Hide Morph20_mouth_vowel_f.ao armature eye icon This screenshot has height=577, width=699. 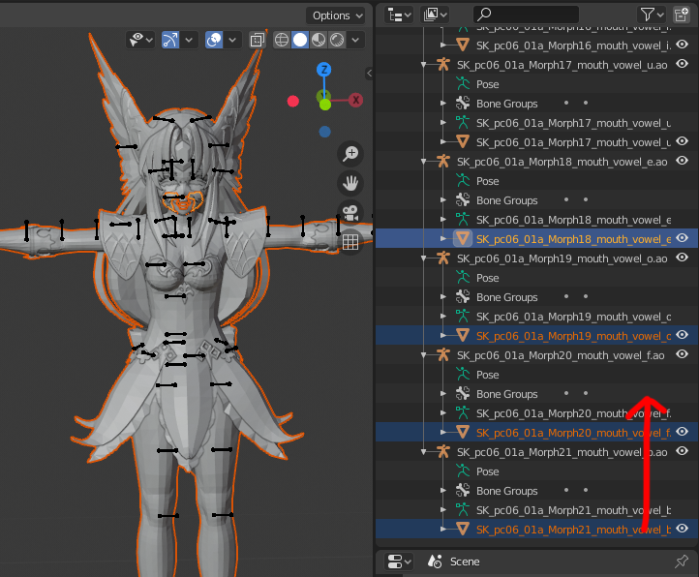pyautogui.click(x=683, y=354)
